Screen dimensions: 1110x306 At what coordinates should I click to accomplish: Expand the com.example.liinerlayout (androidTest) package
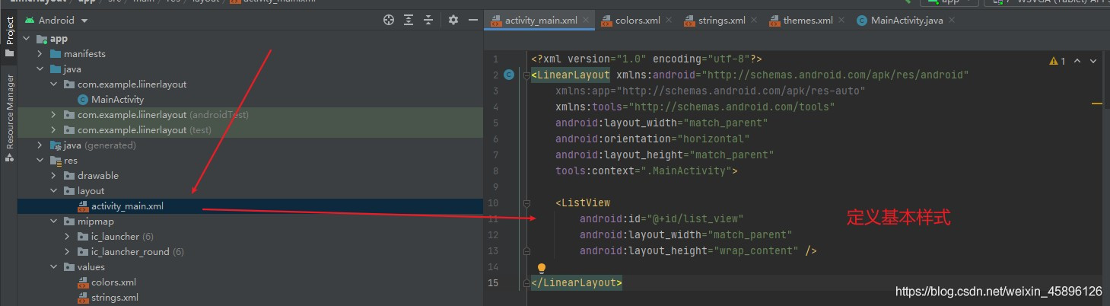[54, 115]
